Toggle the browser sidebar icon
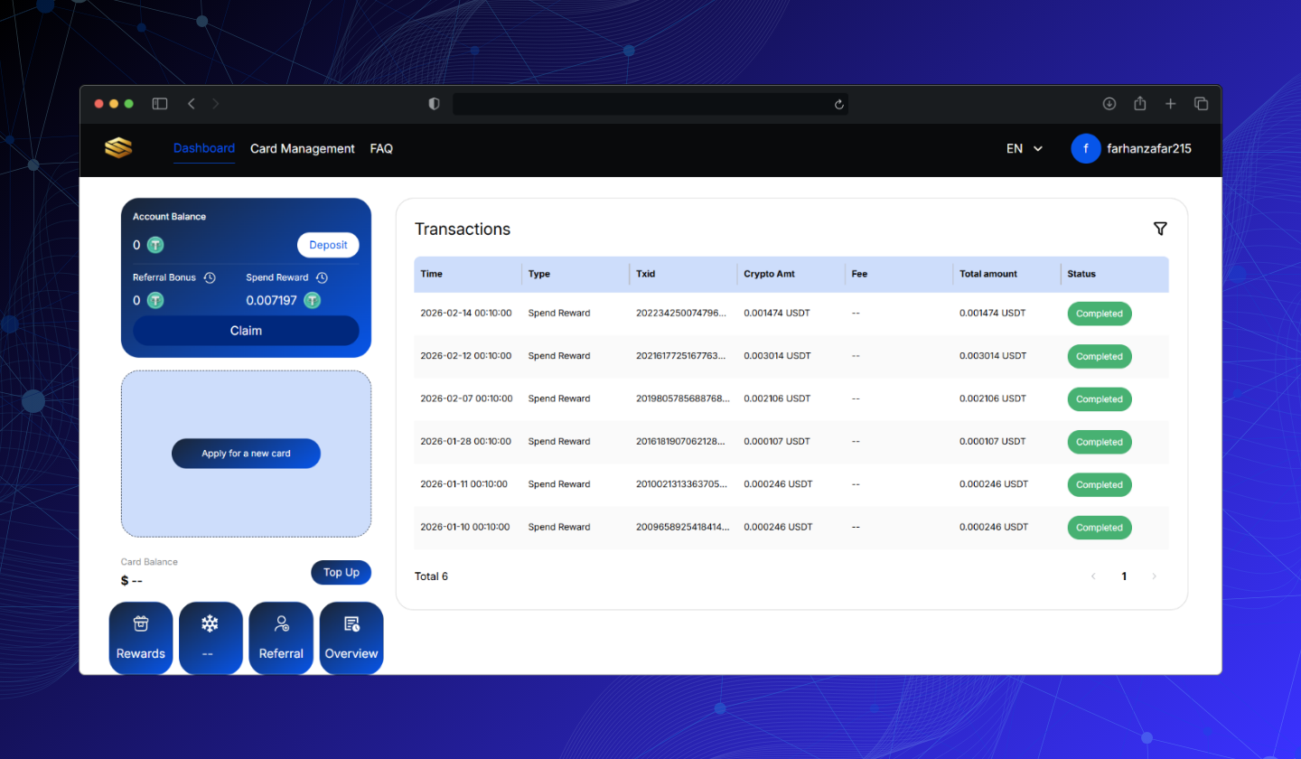The height and width of the screenshot is (759, 1301). [x=160, y=104]
